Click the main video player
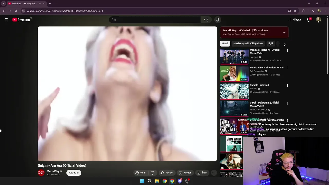 click(127, 94)
